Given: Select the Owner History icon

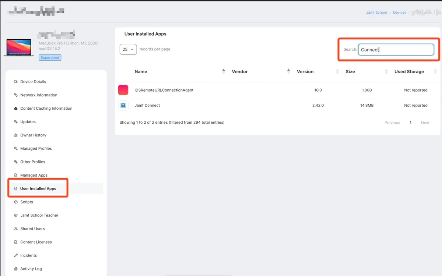Looking at the screenshot, I should [16, 135].
